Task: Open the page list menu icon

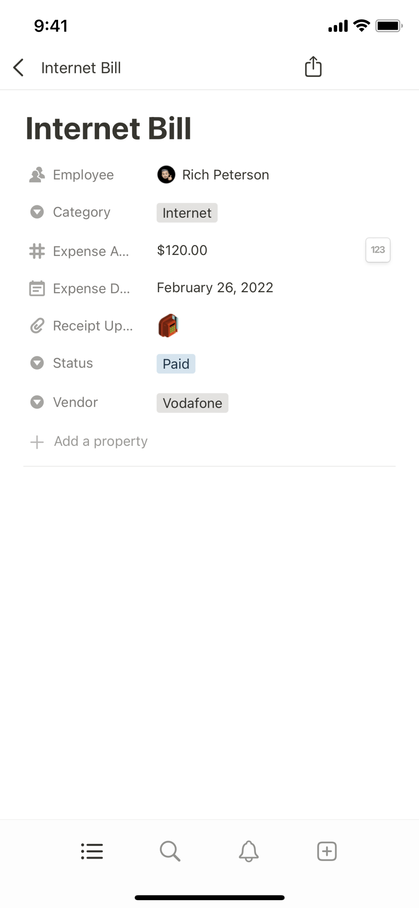Action: [x=92, y=851]
